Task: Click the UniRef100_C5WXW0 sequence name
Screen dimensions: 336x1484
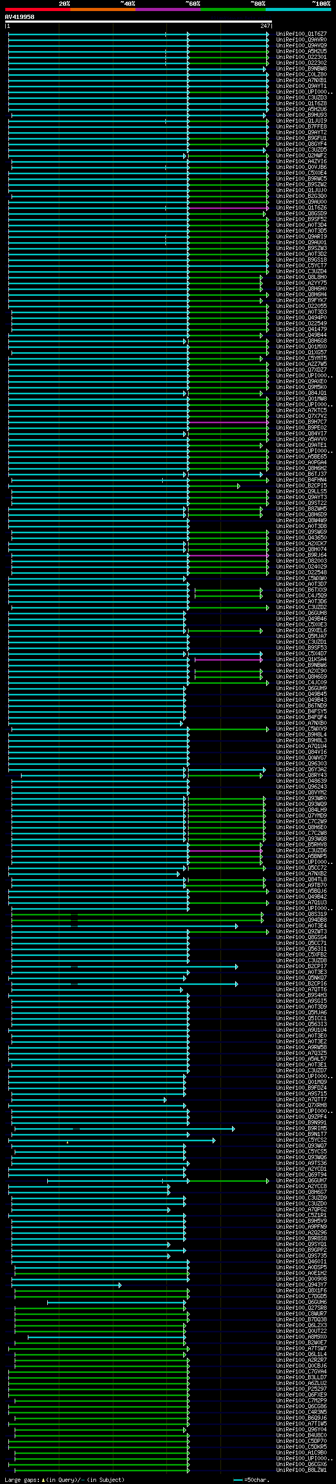Action: click(301, 578)
